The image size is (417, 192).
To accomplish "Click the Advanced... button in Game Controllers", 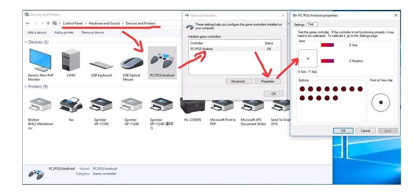I will coord(239,81).
